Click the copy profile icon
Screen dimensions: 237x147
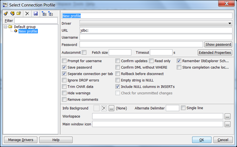12,14
